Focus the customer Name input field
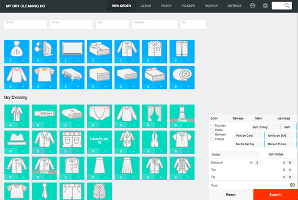 click(26, 25)
